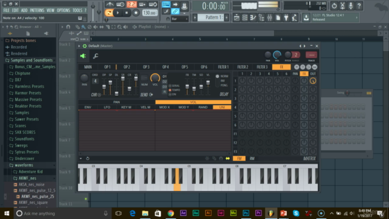The image size is (389, 219).
Task: Open the OPTIONS menu
Action: (63, 10)
